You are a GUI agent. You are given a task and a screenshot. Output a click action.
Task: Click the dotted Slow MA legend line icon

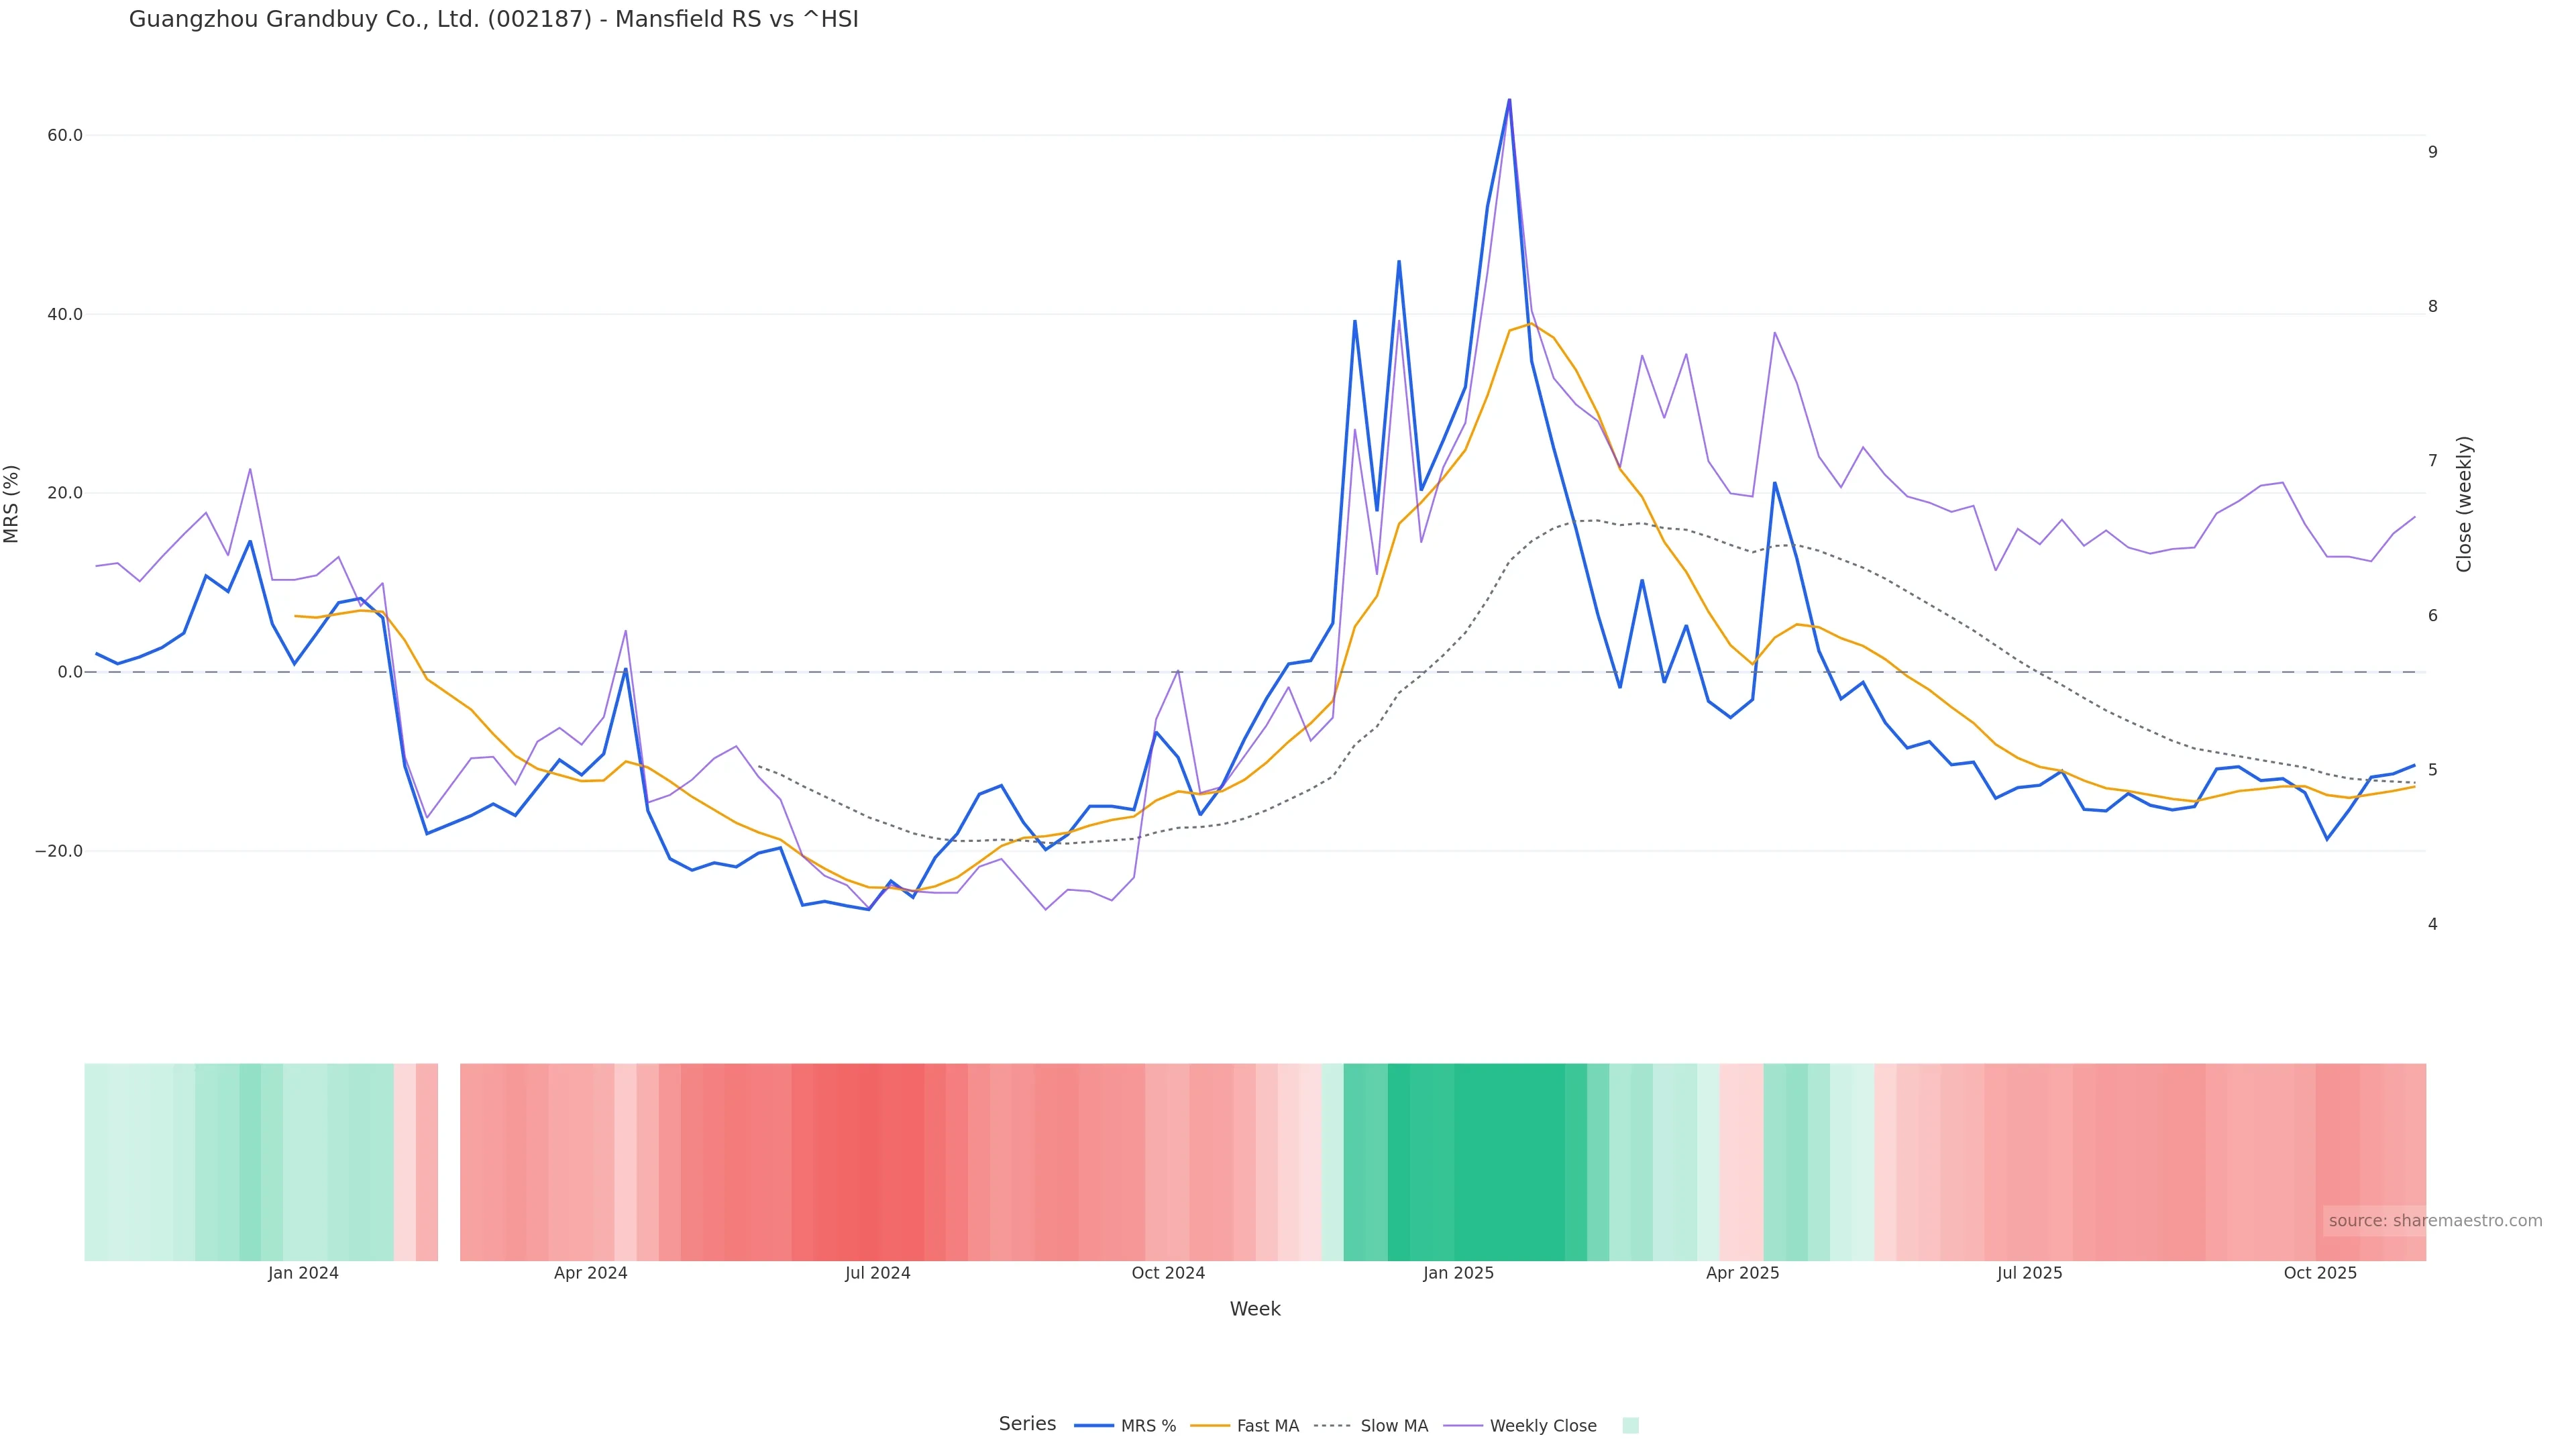1332,1426
